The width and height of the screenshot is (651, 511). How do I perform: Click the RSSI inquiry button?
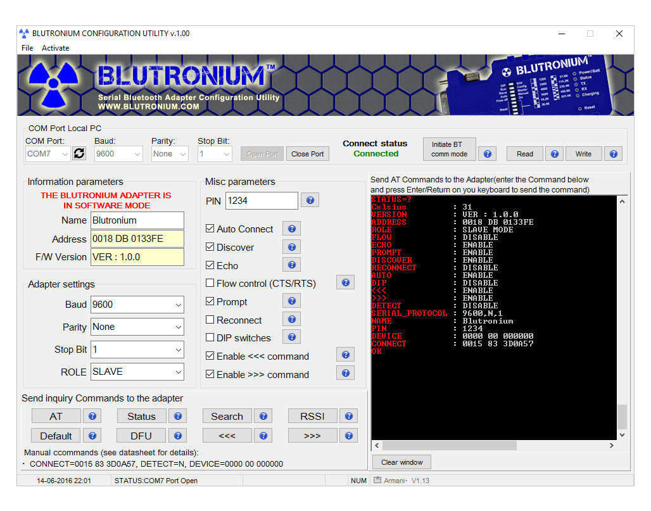click(x=312, y=416)
